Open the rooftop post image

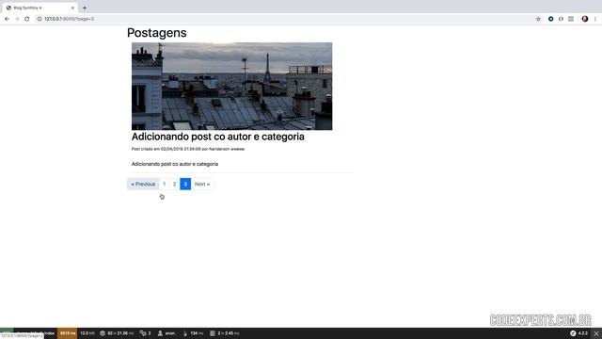click(232, 86)
